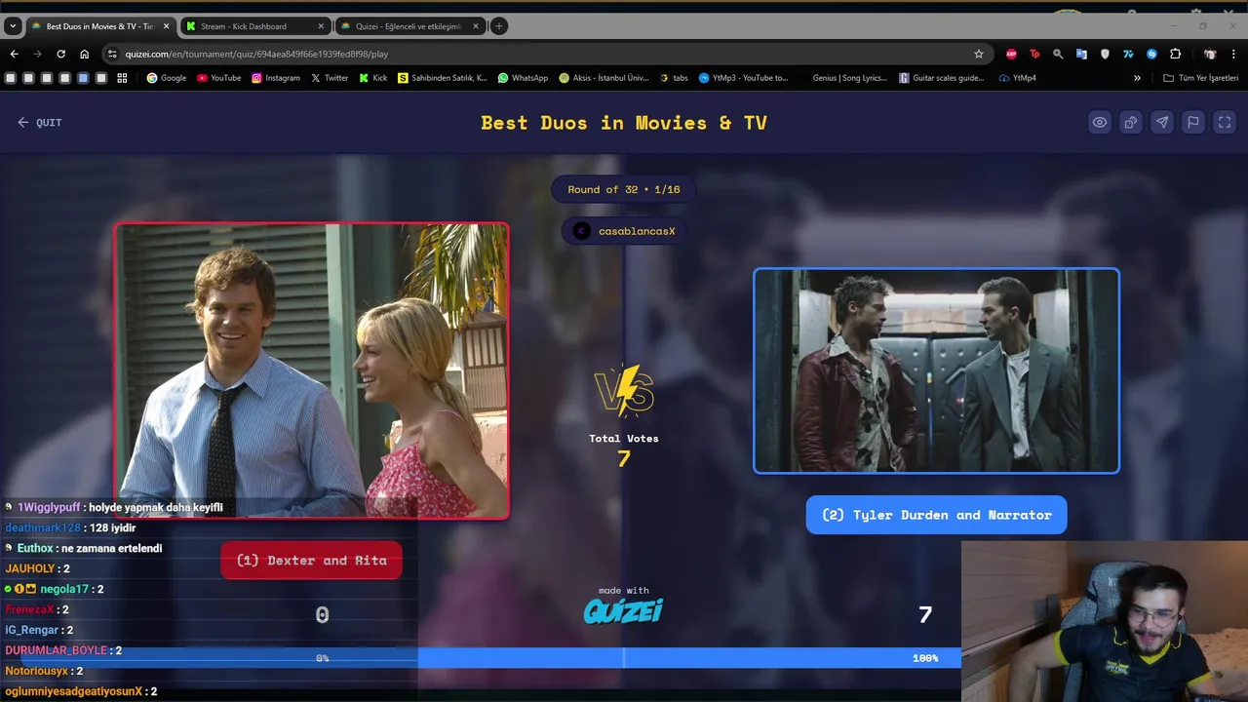Vote for (2) Tyler Durden and Narrator
Image resolution: width=1248 pixels, height=702 pixels.
[936, 515]
